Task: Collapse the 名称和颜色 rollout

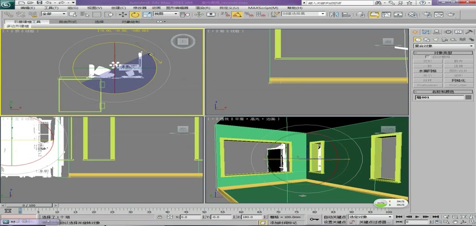Action: click(x=444, y=92)
